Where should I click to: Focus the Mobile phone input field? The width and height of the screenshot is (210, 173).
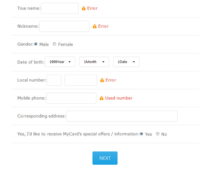[71, 98]
